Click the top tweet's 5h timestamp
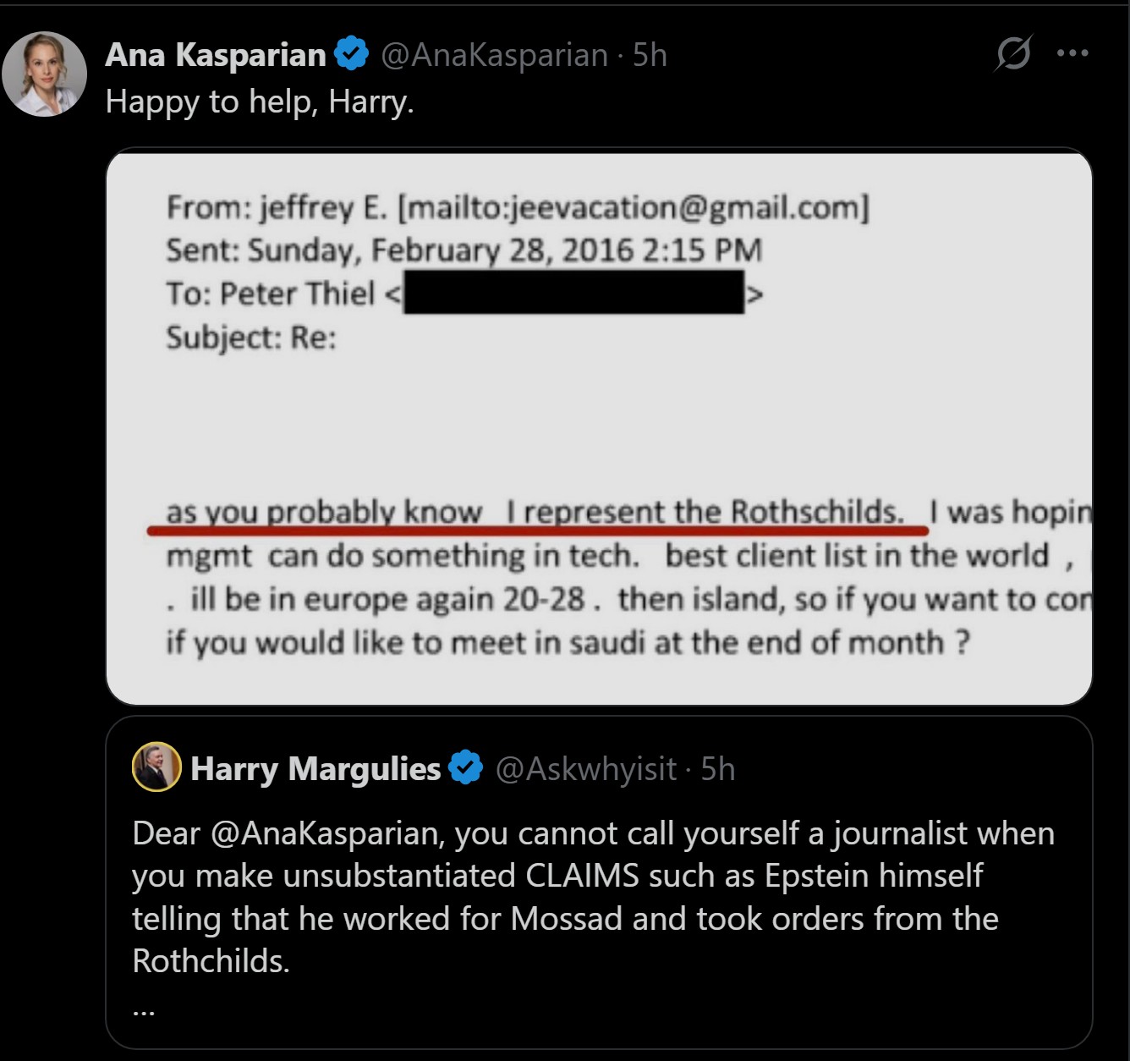This screenshot has height=1061, width=1130. point(650,55)
